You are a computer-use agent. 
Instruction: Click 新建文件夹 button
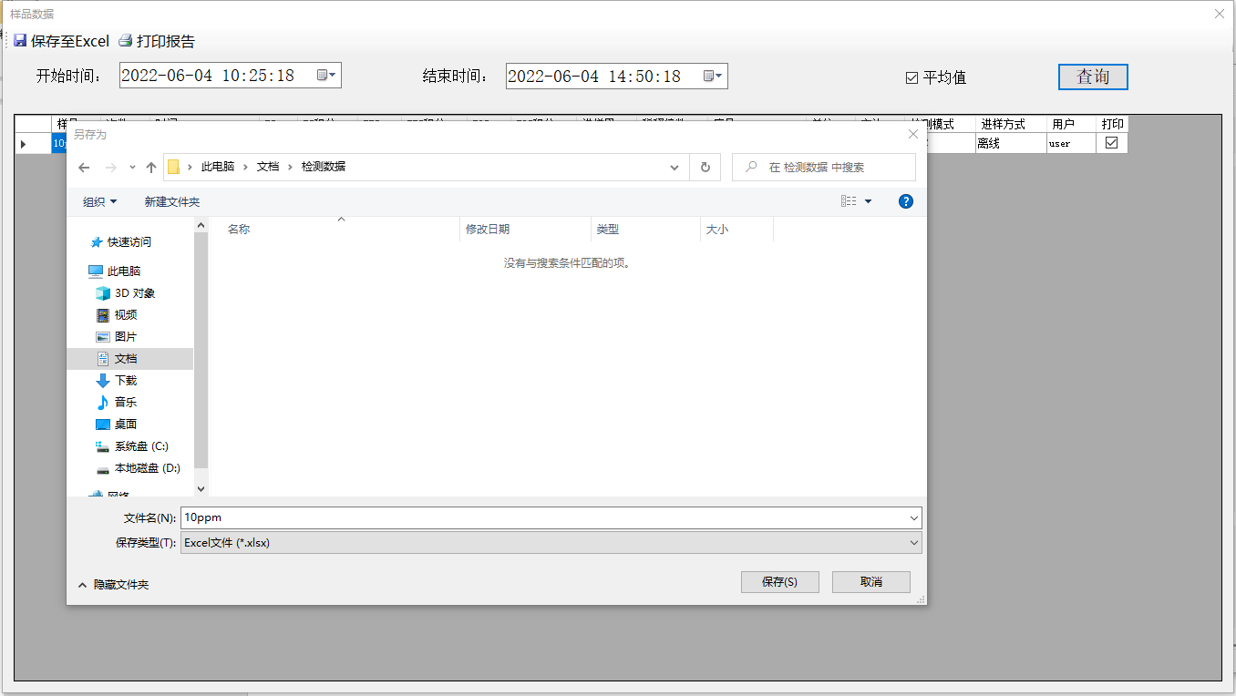coord(171,202)
